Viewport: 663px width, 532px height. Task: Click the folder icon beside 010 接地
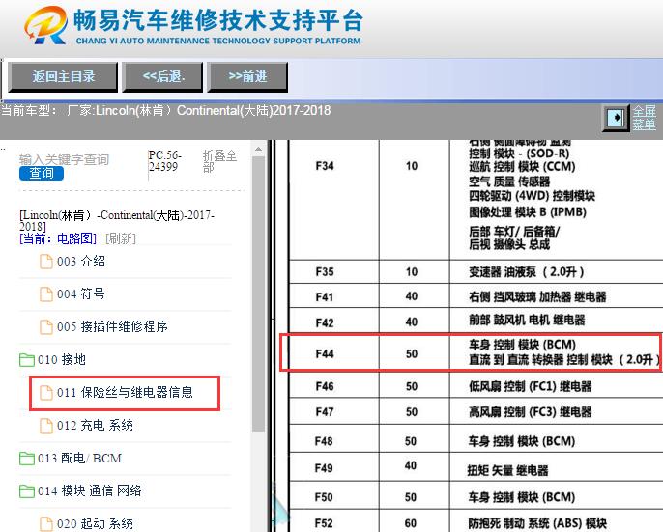27,360
